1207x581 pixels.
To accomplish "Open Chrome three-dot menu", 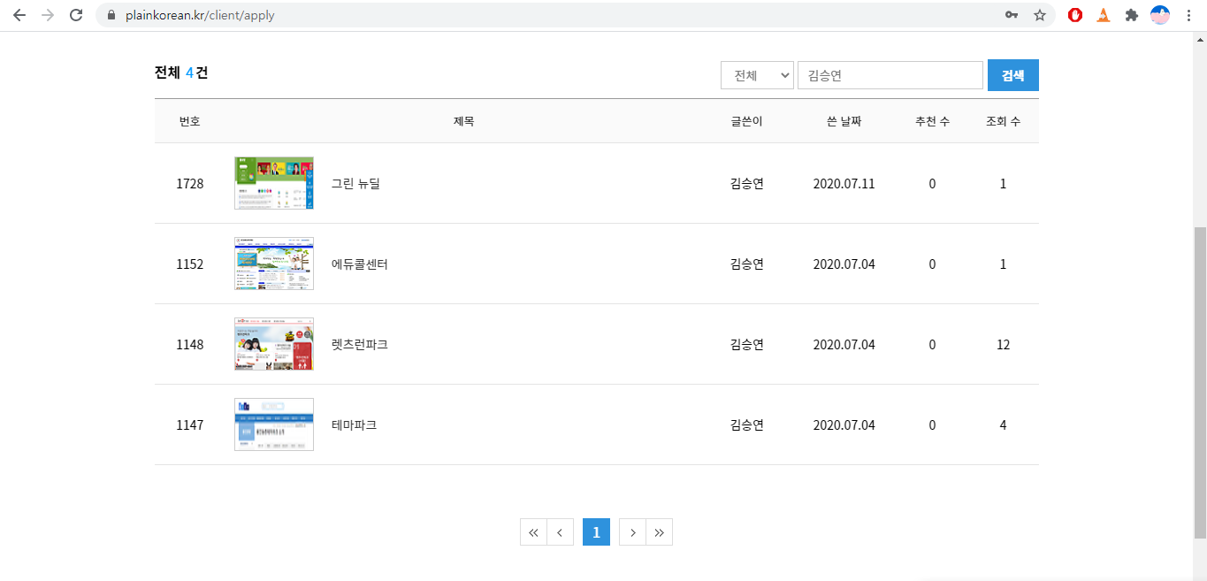I will pos(1188,15).
